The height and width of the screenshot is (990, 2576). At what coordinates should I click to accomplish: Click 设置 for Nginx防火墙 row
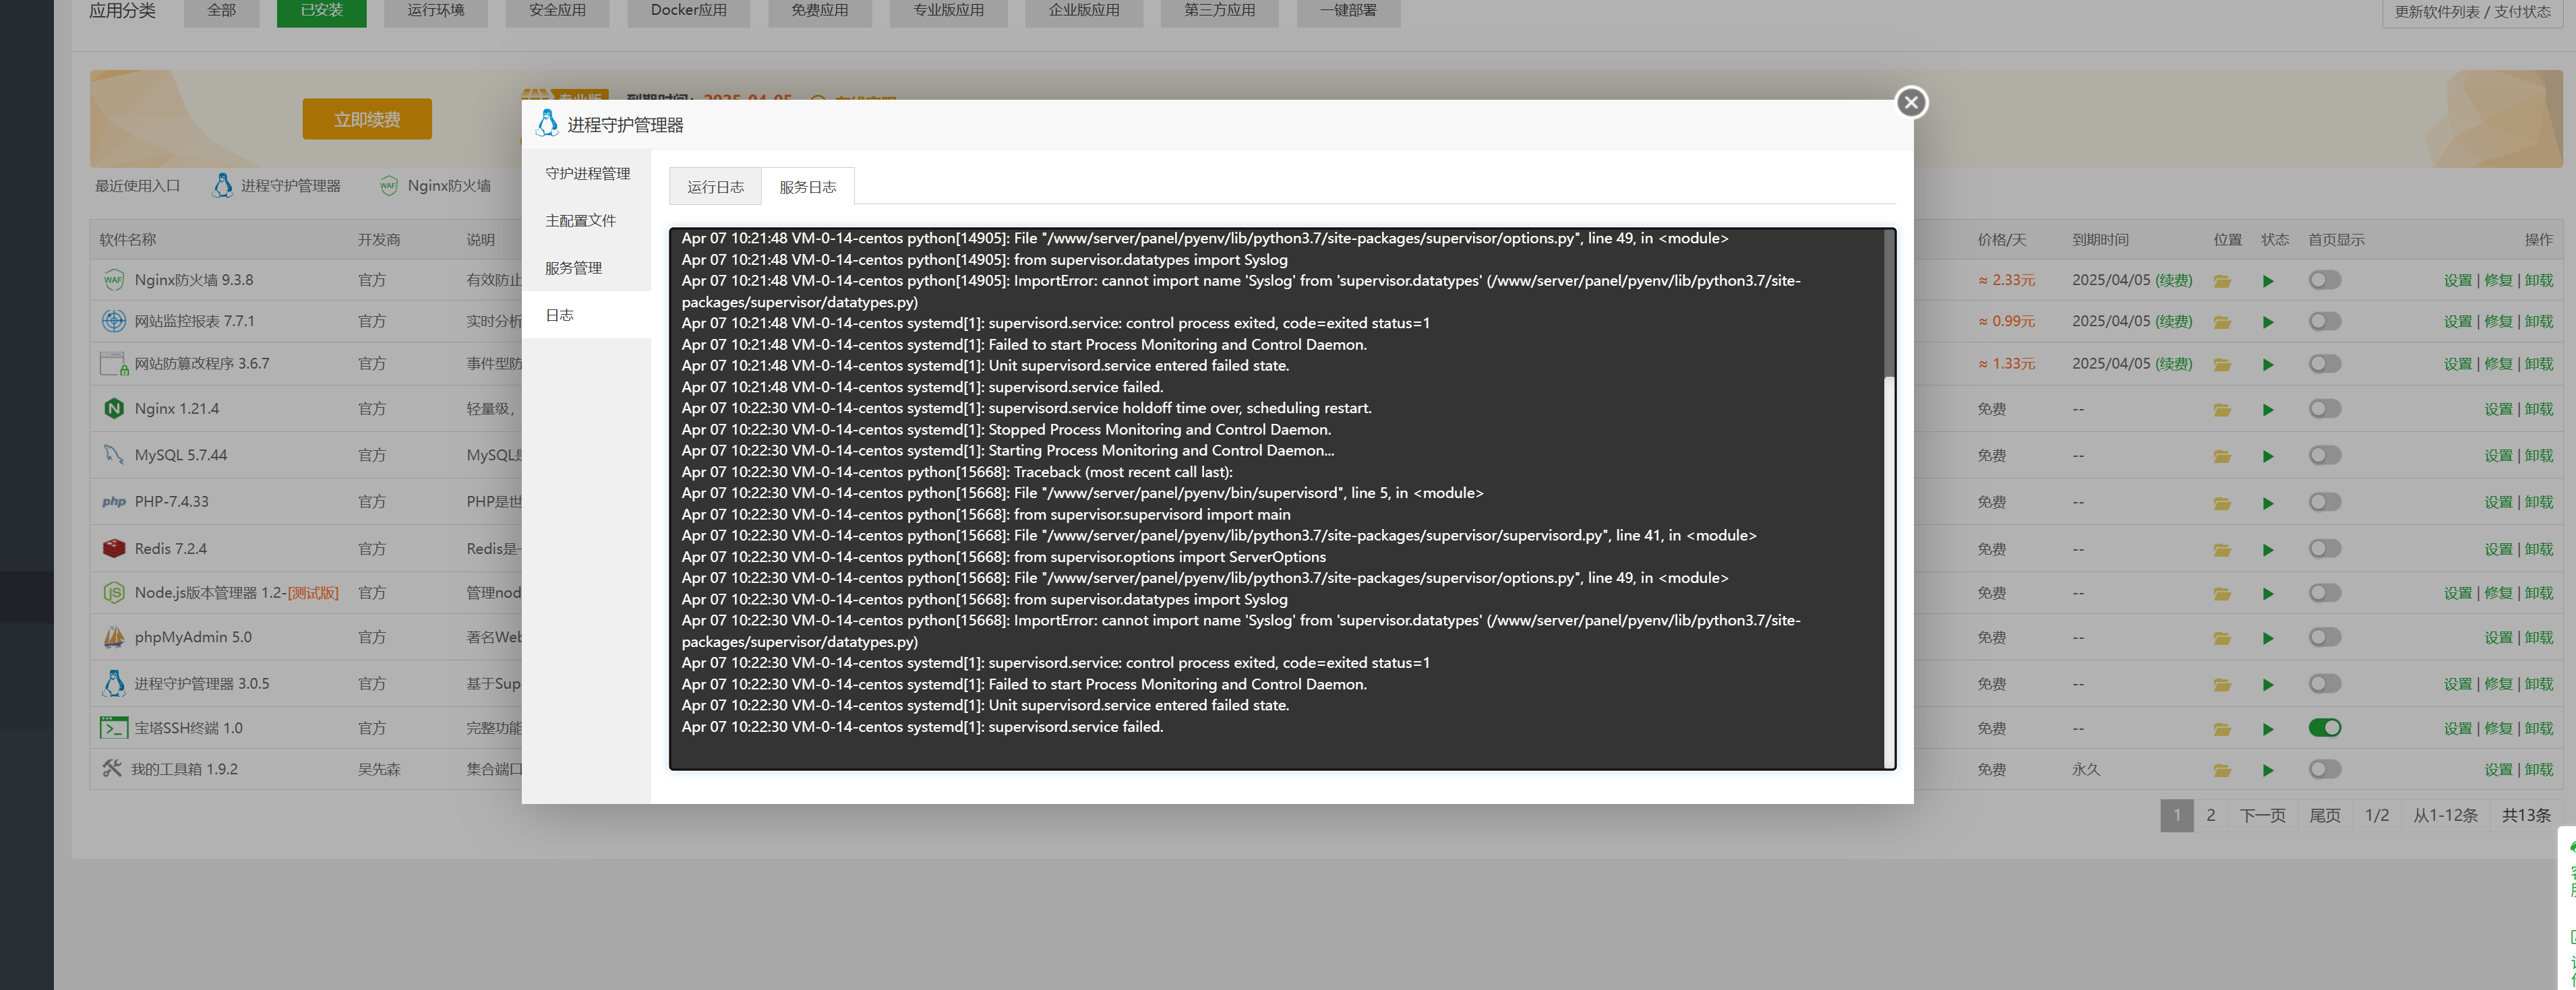click(2457, 281)
